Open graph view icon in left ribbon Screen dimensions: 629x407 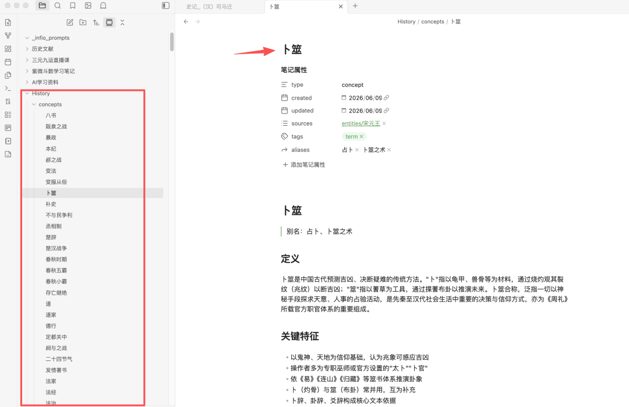8,36
